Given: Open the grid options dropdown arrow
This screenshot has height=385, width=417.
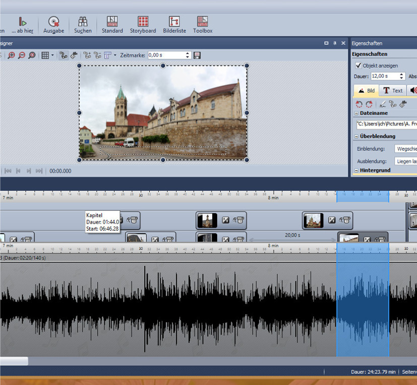Looking at the screenshot, I should pos(52,55).
